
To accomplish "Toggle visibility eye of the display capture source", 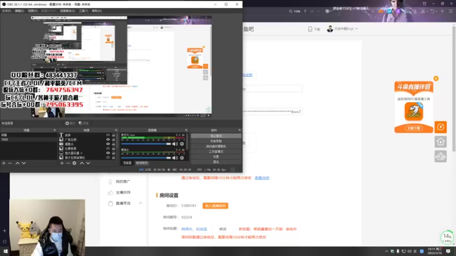I will point(108,153).
